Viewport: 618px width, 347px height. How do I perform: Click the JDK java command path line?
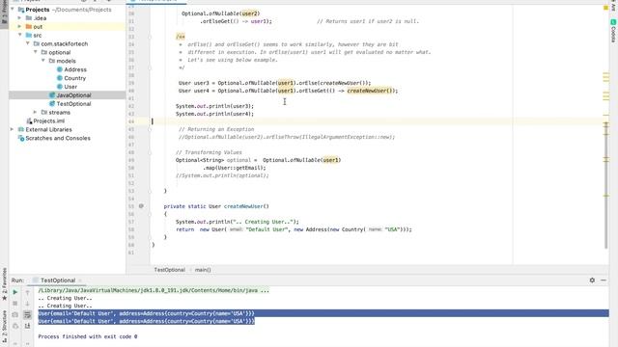click(154, 290)
